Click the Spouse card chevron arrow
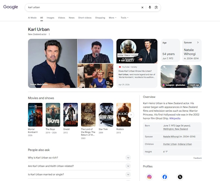This screenshot has width=220, height=181. pos(198,42)
